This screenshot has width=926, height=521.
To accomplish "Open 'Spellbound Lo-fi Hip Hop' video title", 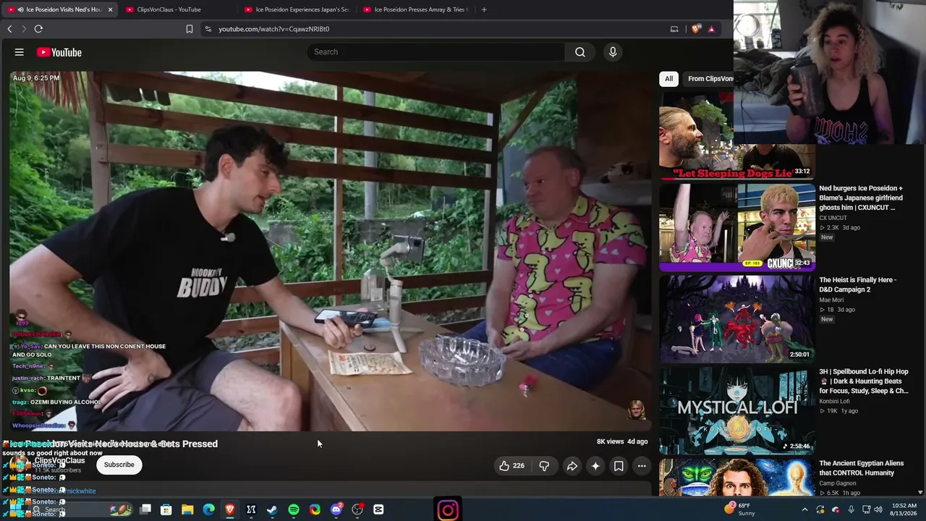I will click(864, 381).
